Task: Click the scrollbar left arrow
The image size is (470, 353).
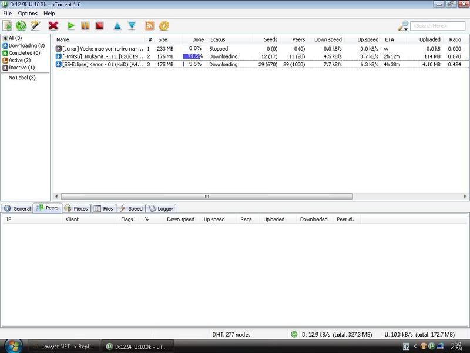Action: click(x=56, y=197)
